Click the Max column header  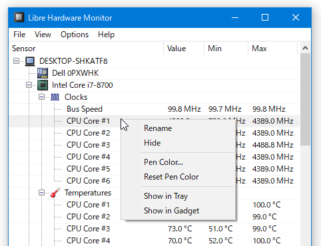click(x=272, y=49)
